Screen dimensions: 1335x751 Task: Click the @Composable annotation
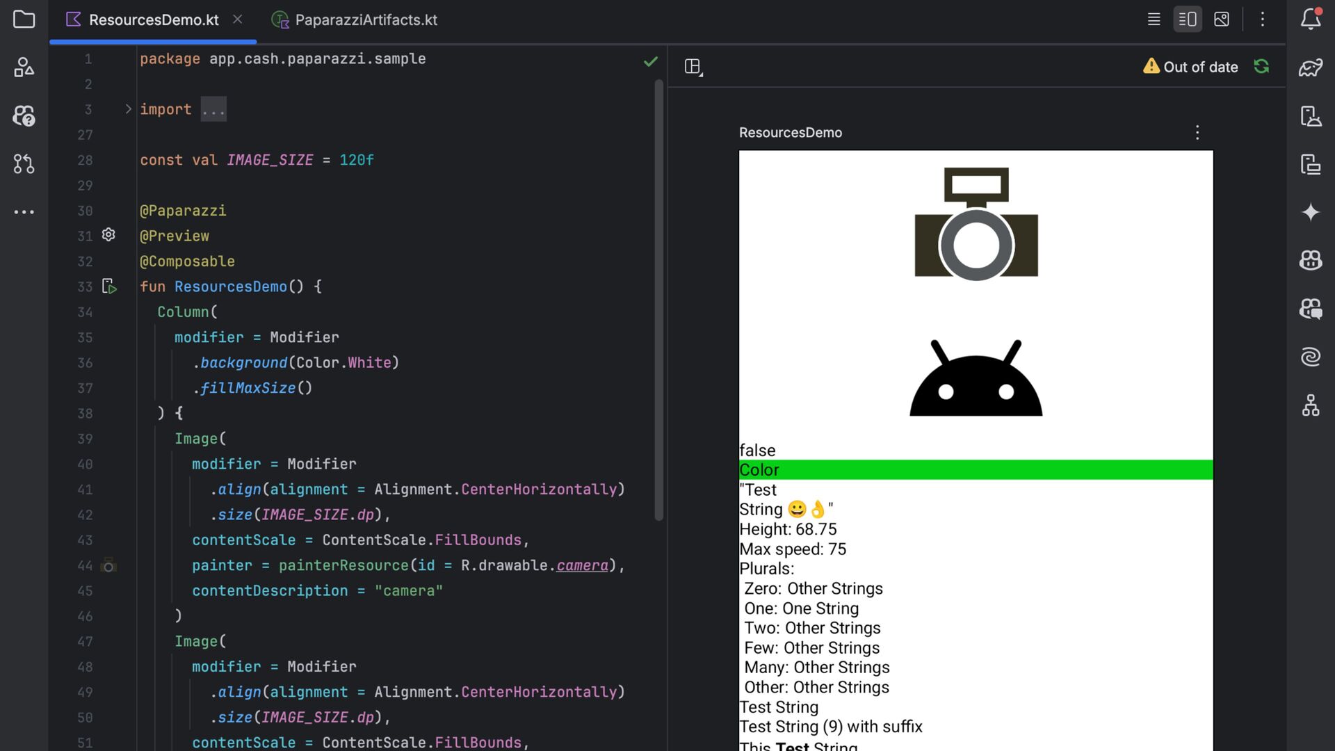pos(187,261)
